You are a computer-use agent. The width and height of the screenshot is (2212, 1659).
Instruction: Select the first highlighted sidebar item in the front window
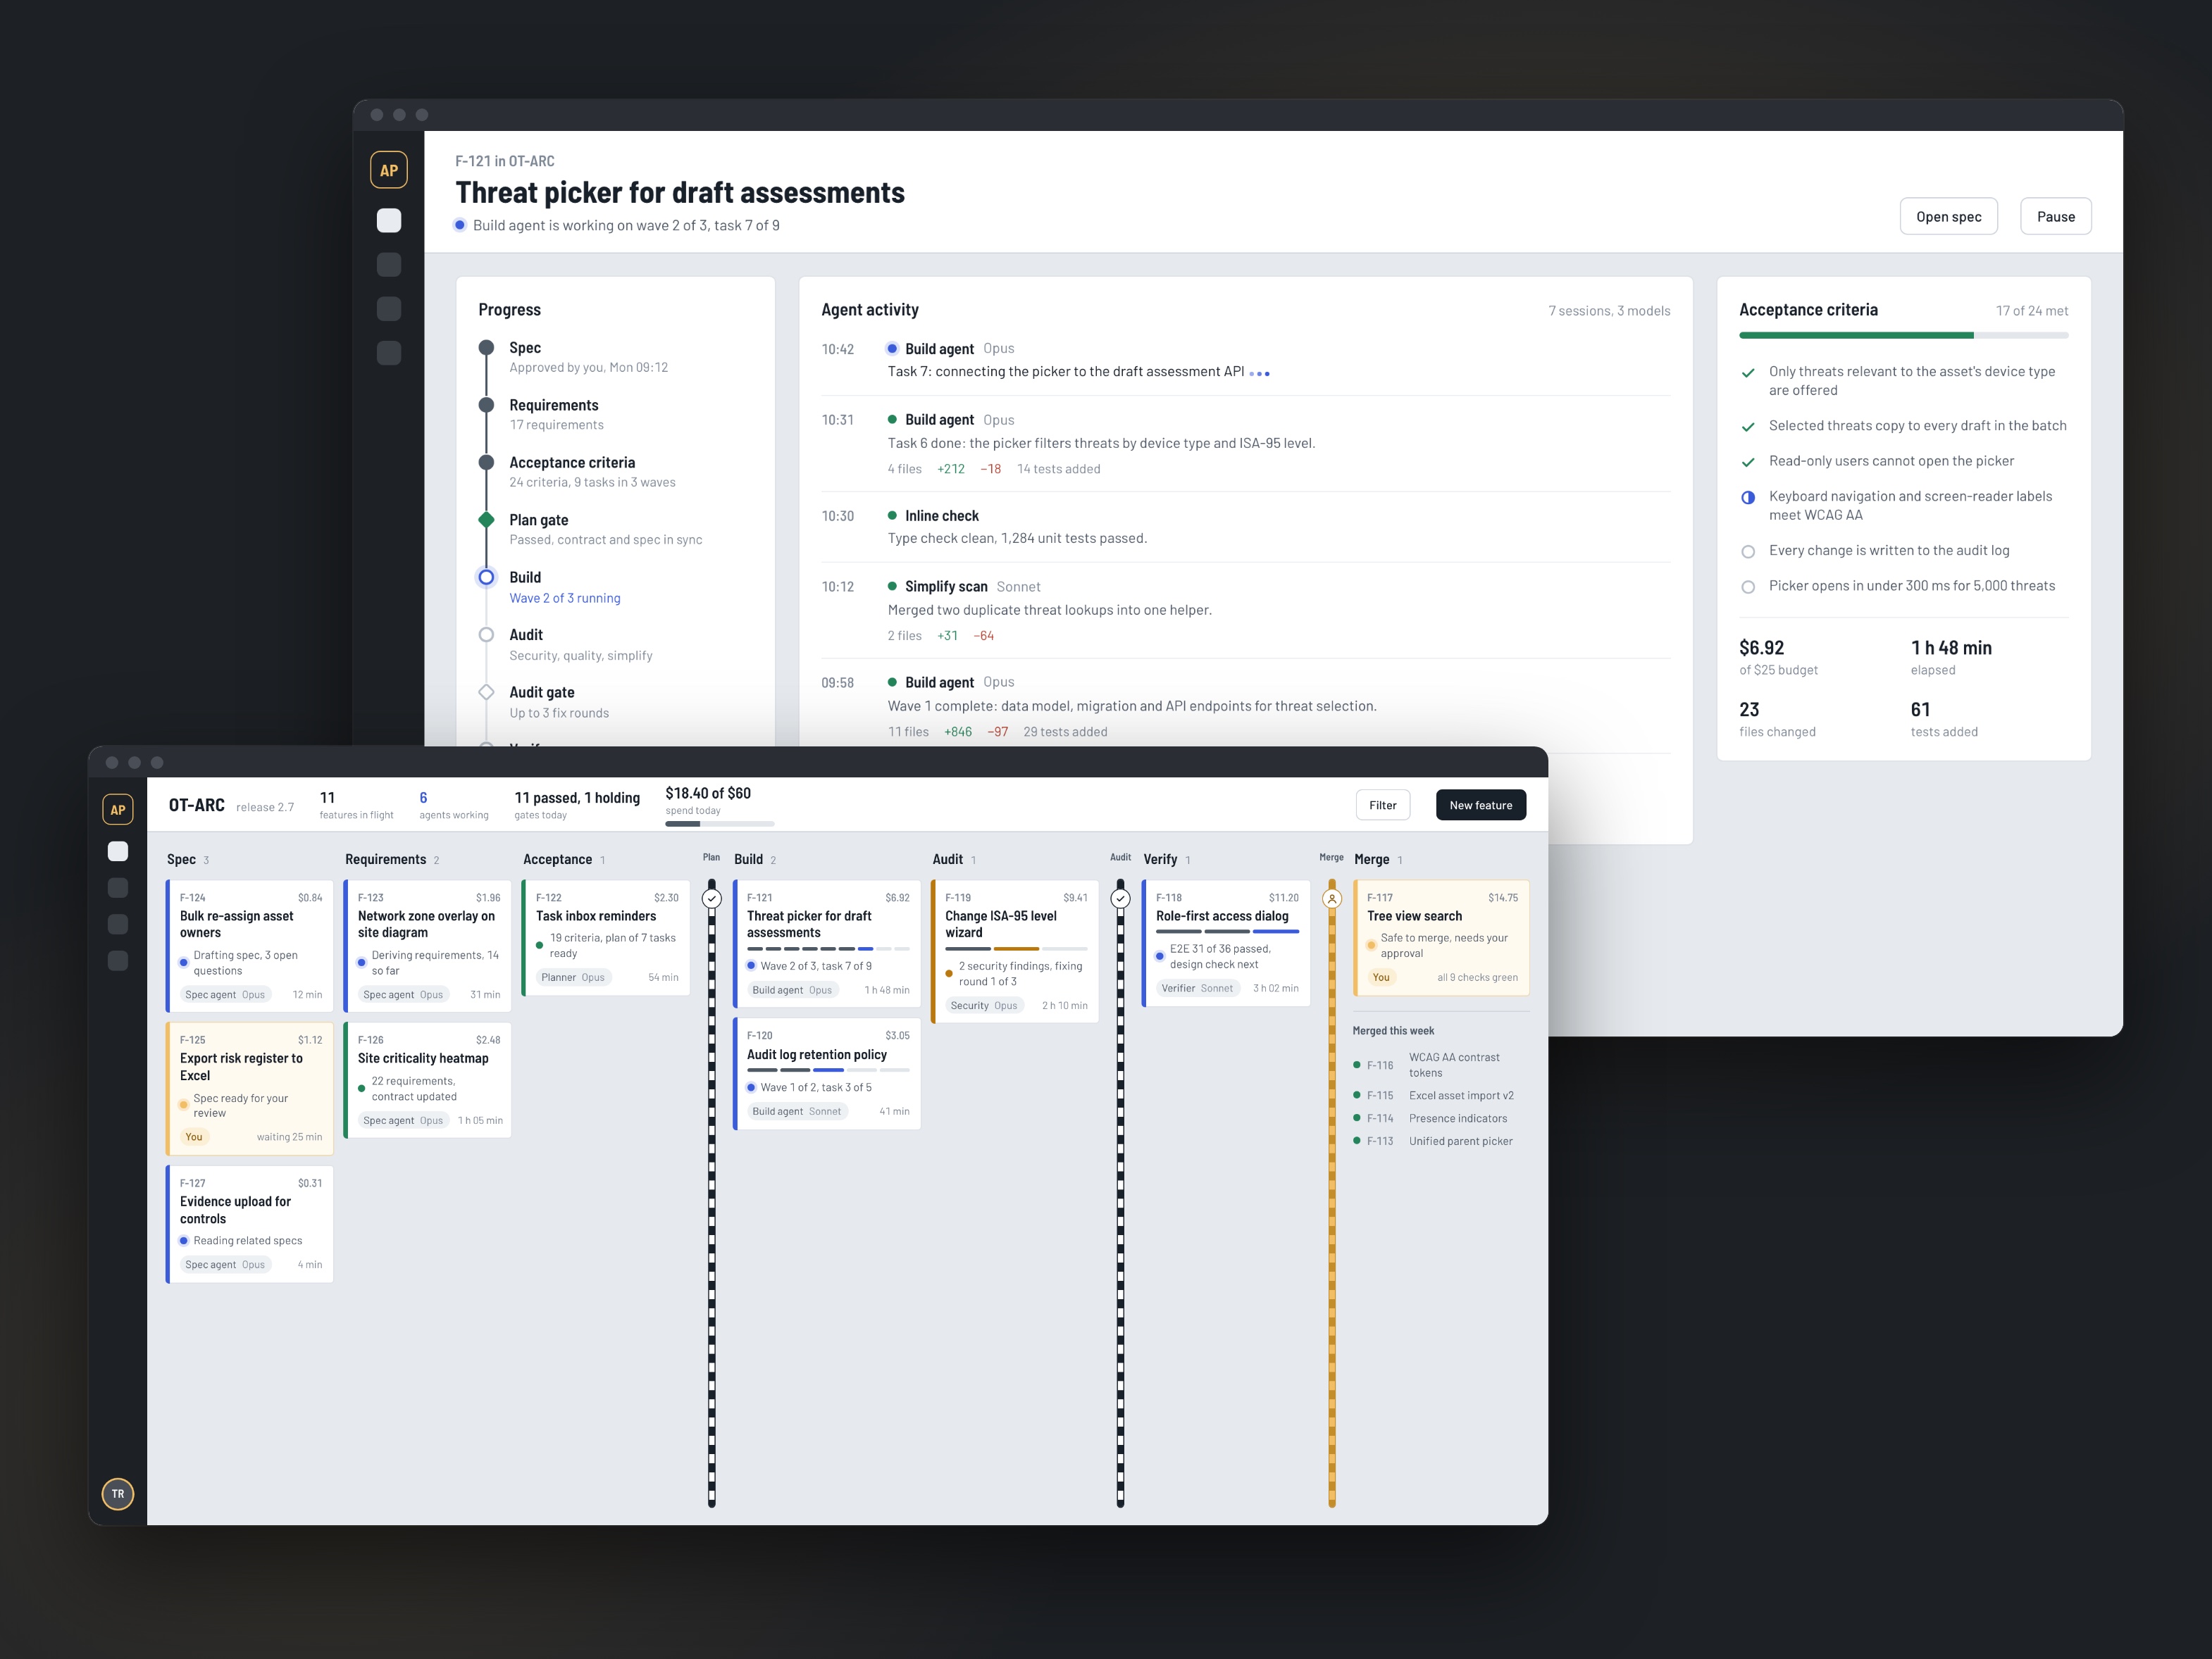[x=118, y=851]
